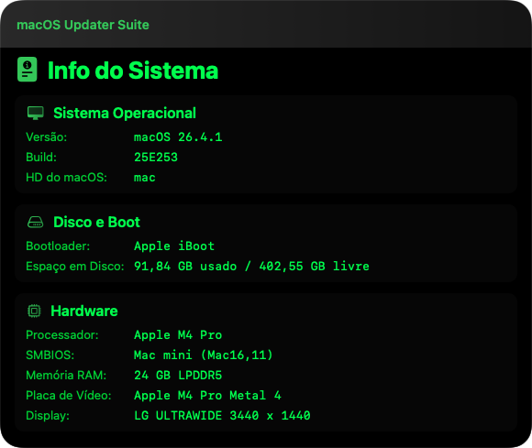Select the build number 25E253
This screenshot has width=532, height=448.
click(x=156, y=158)
